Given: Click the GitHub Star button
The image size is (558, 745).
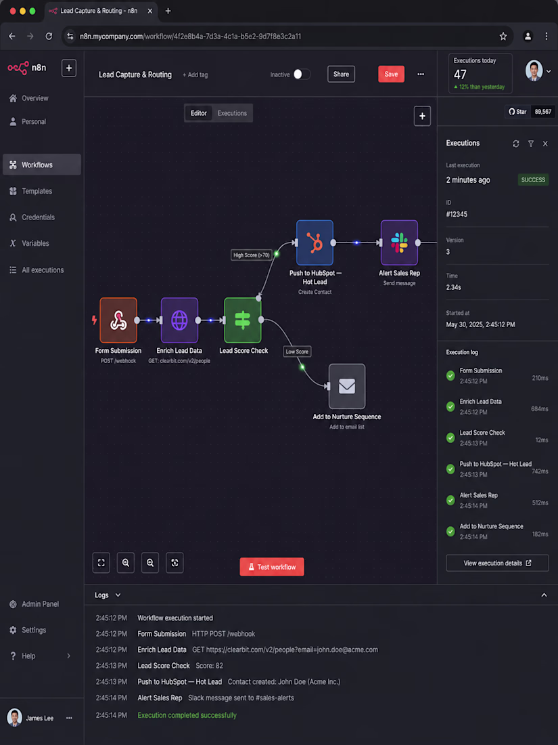Looking at the screenshot, I should point(517,112).
